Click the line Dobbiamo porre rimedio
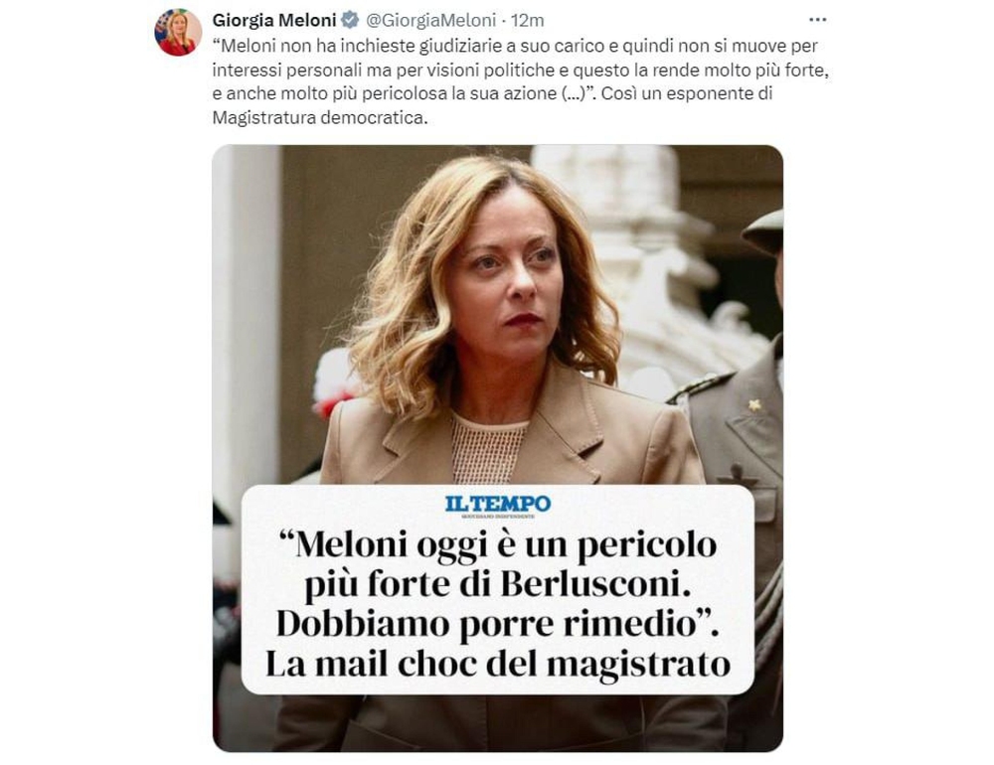This screenshot has width=994, height=765. pos(498,624)
